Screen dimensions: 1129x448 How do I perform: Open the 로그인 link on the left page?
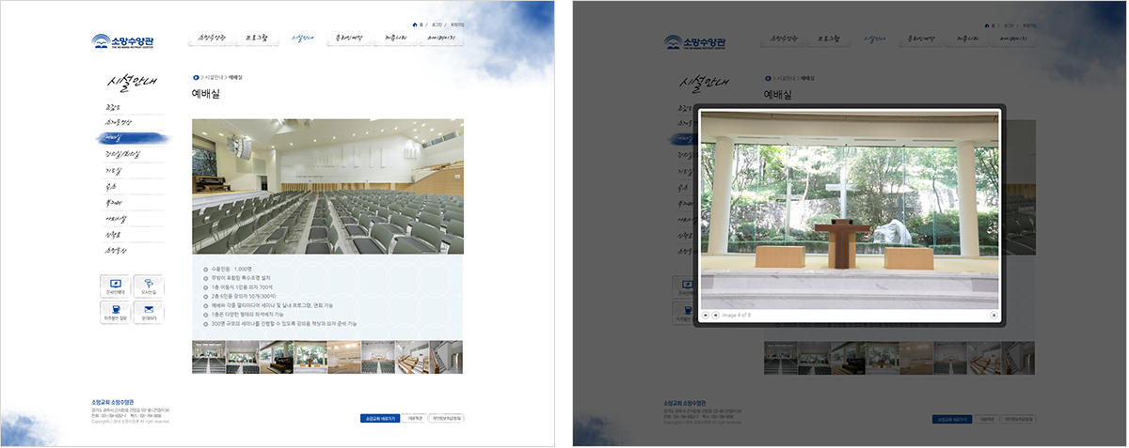pyautogui.click(x=437, y=24)
